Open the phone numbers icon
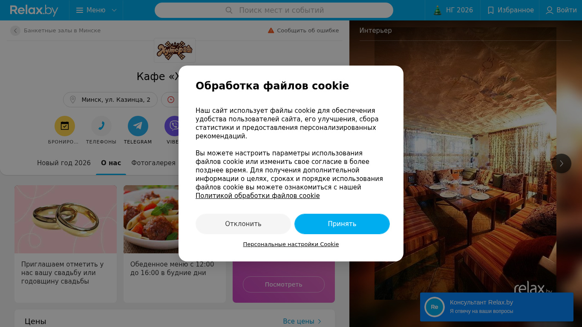582x327 pixels. [x=101, y=126]
